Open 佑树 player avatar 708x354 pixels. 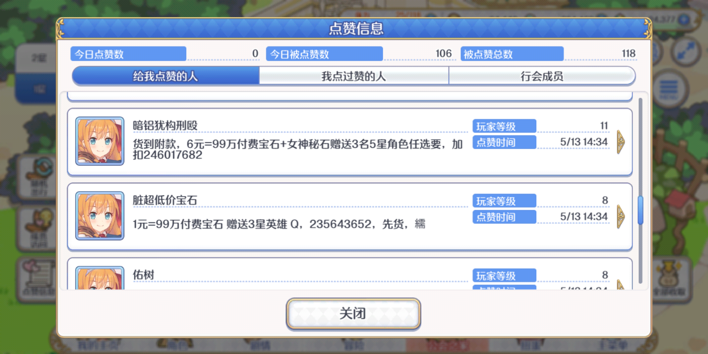click(100, 278)
